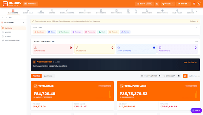Click the Payments quick link chip
Screen dimensions: 203x115
click(90, 32)
